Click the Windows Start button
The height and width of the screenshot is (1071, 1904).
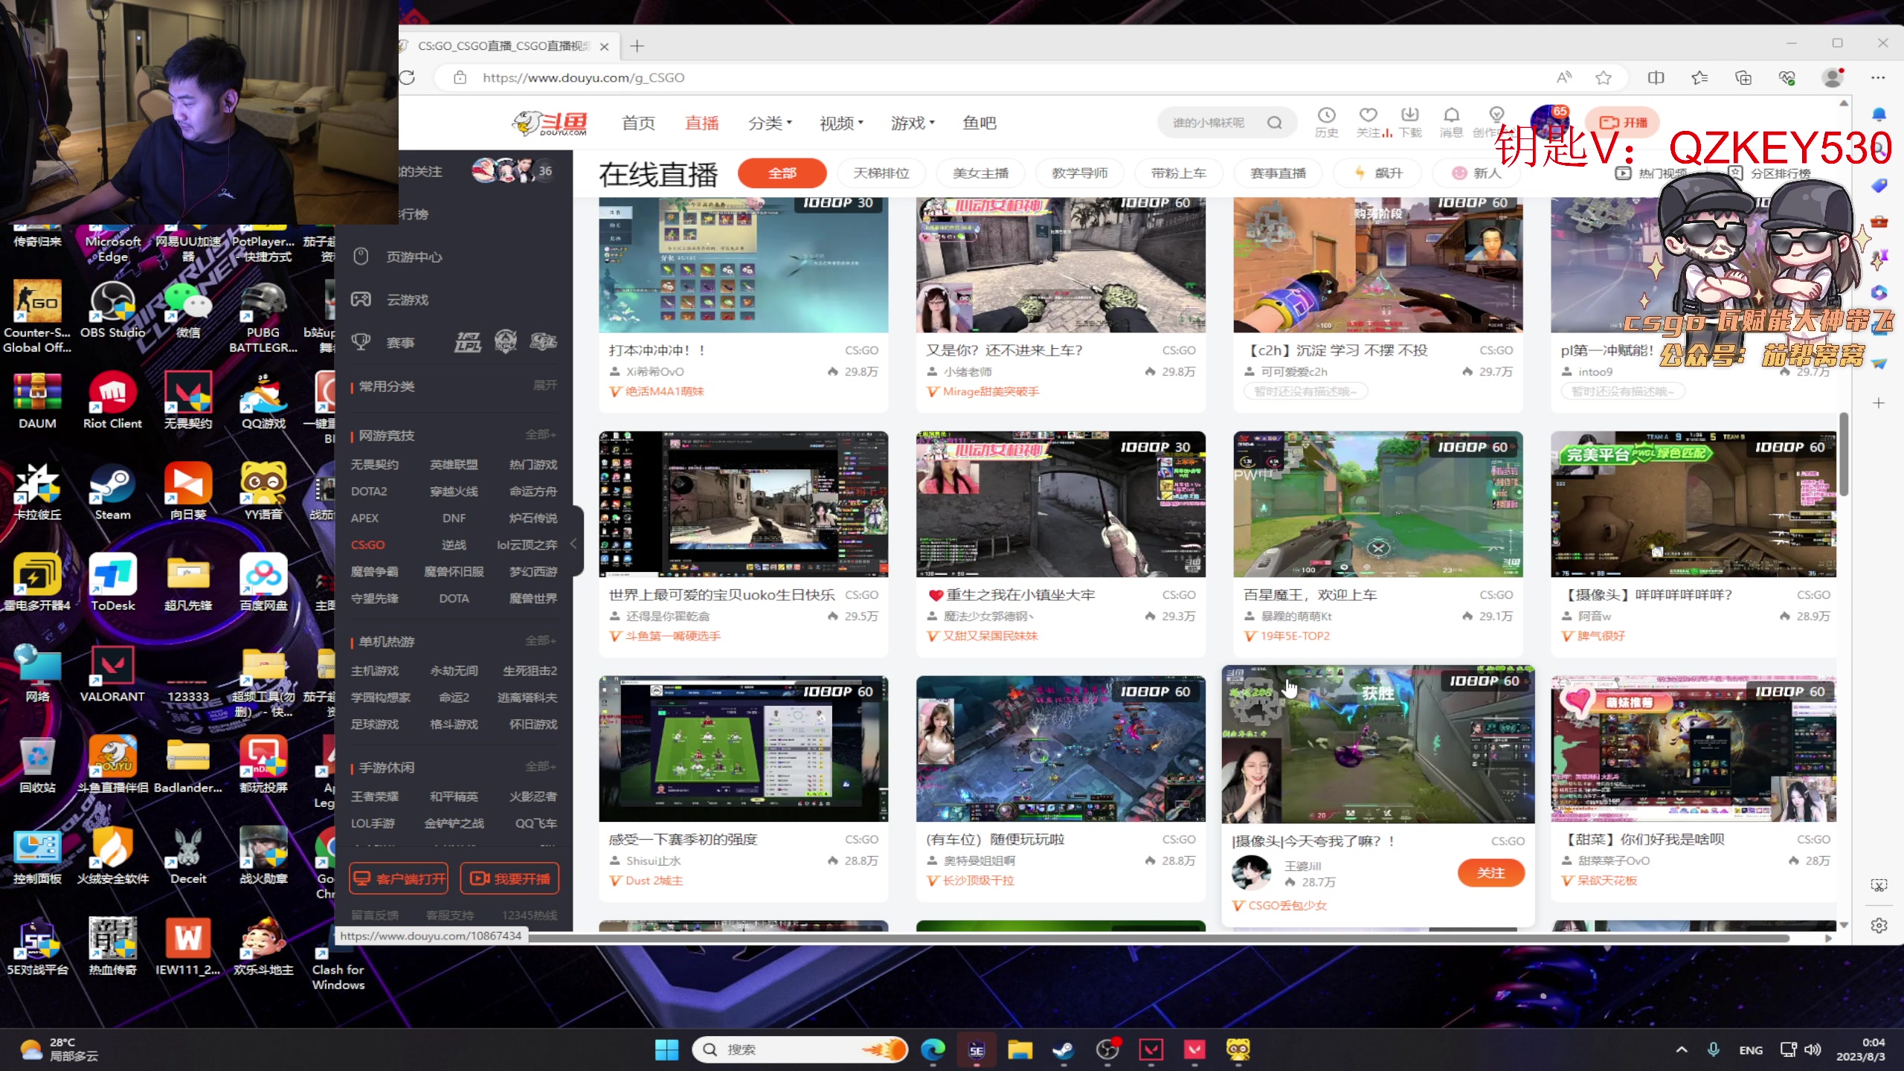tap(666, 1049)
